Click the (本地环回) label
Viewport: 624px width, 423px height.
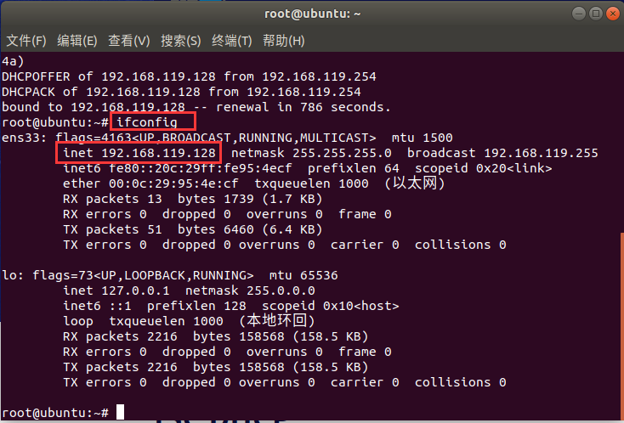point(277,321)
